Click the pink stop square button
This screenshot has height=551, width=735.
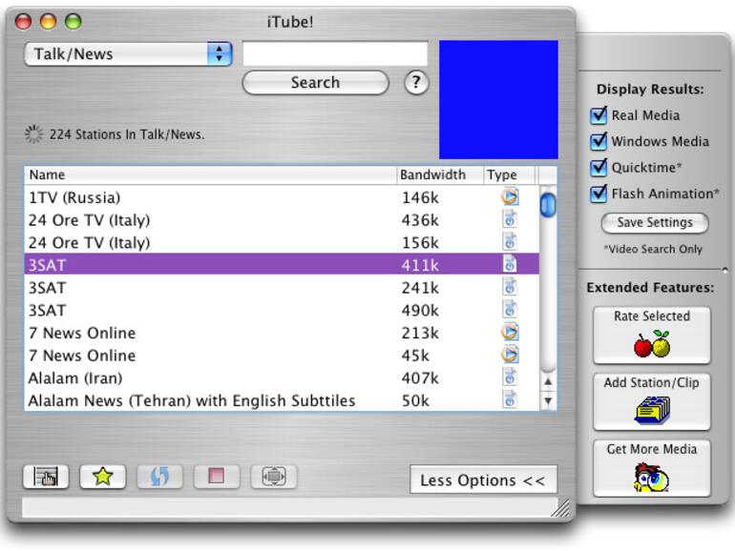click(x=217, y=477)
